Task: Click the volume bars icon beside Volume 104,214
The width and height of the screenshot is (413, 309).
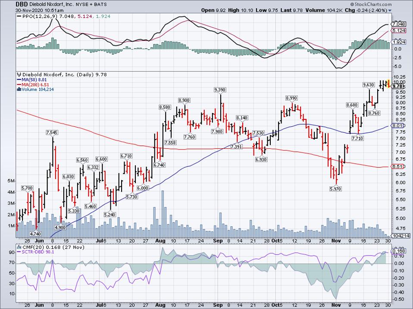Action: point(19,90)
